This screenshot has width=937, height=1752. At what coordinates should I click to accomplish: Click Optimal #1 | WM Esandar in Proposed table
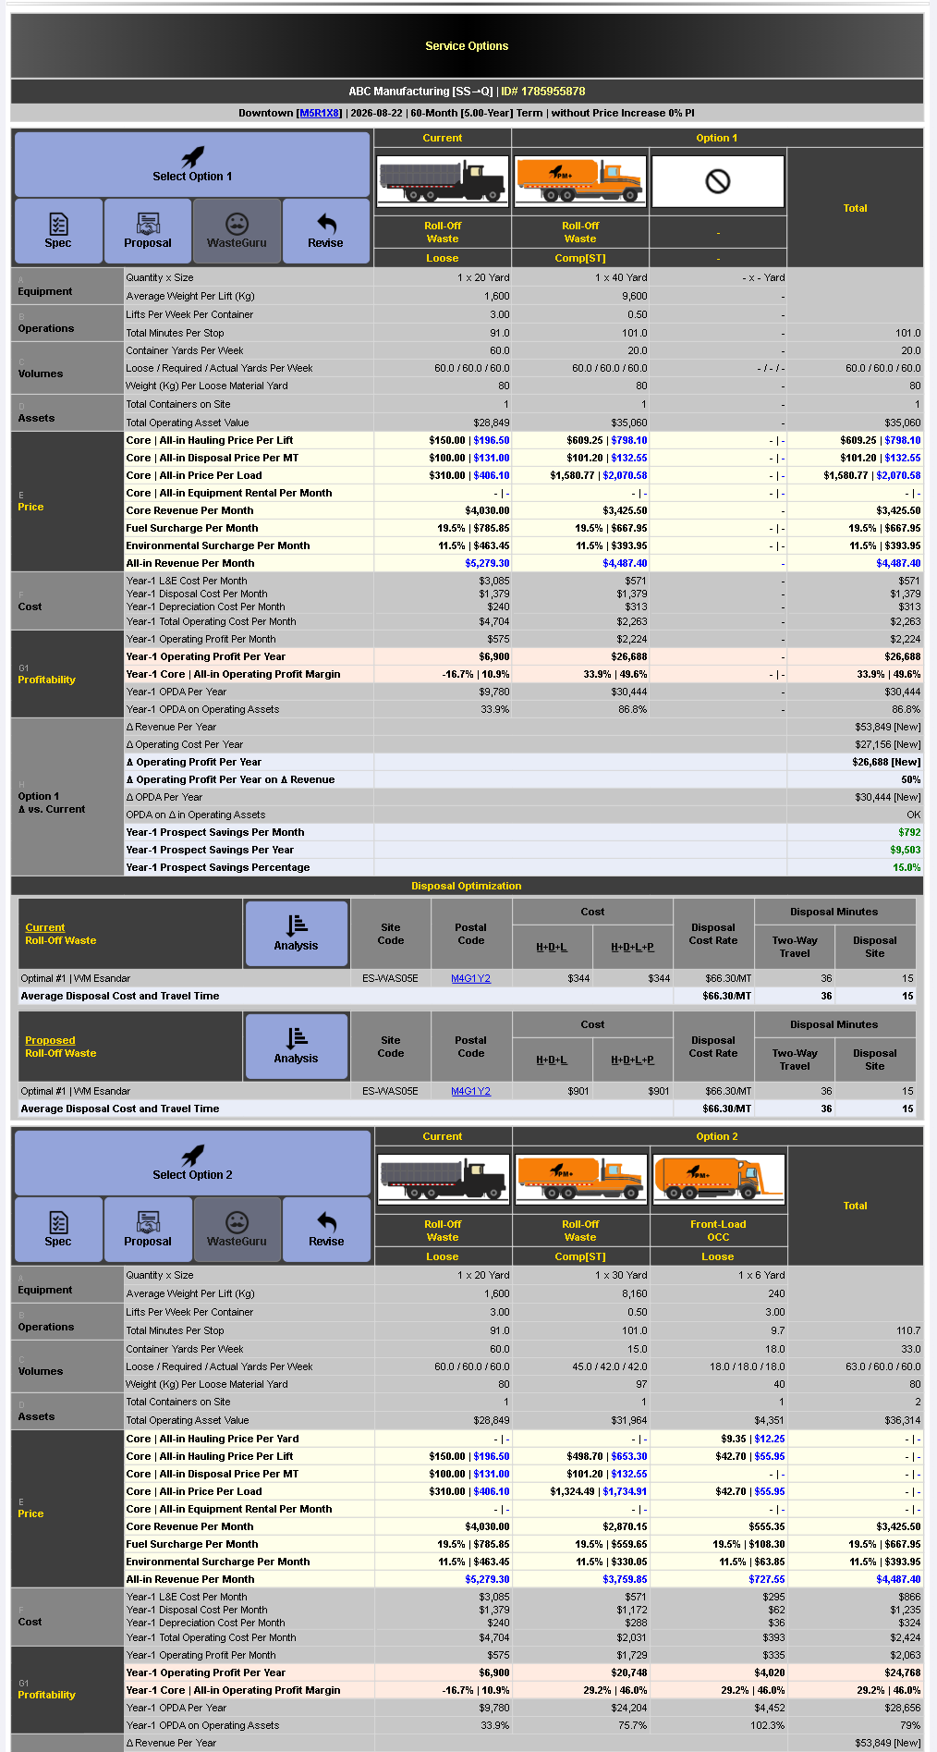pyautogui.click(x=76, y=1091)
